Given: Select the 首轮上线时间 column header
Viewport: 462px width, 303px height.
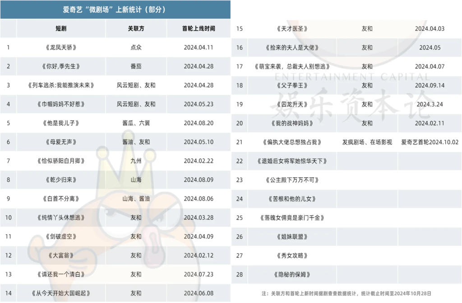Looking at the screenshot, I should pyautogui.click(x=199, y=28).
